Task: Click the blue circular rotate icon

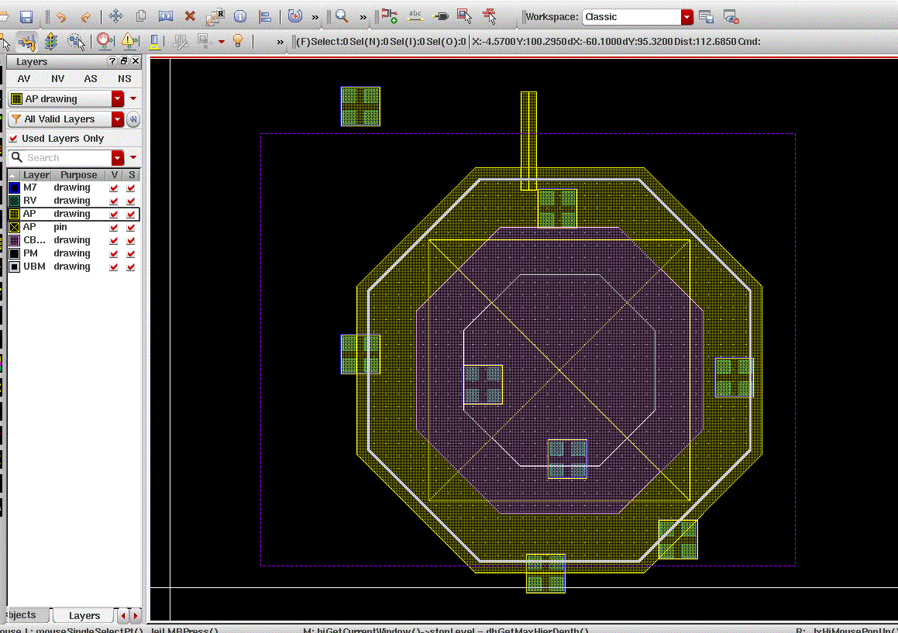Action: click(295, 16)
